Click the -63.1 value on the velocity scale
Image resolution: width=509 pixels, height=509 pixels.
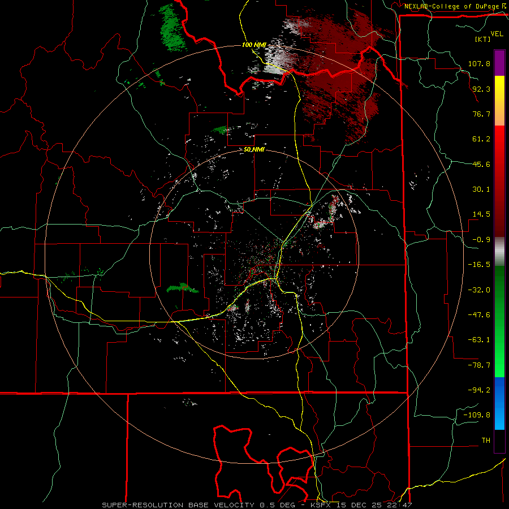pos(479,340)
